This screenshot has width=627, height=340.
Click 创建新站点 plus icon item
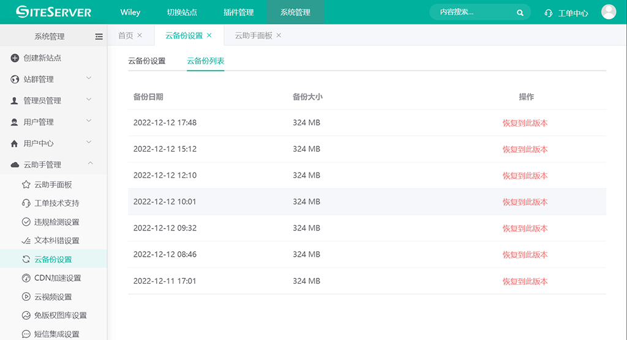(x=42, y=58)
